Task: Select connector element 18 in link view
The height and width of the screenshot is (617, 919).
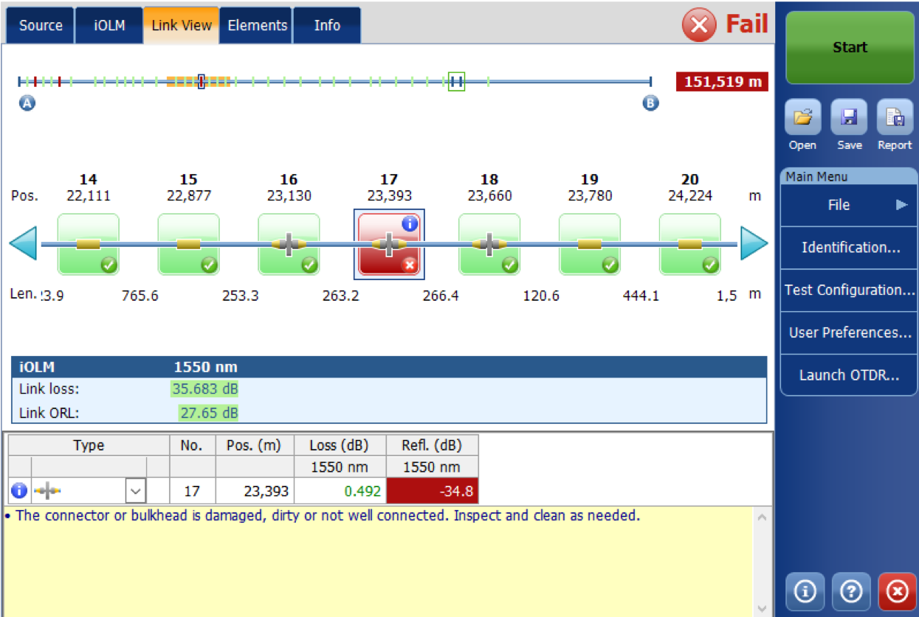Action: click(489, 245)
